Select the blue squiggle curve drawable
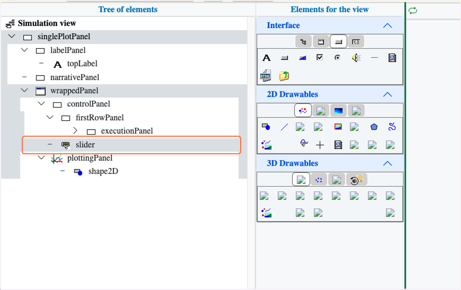This screenshot has height=290, width=461. tap(392, 127)
